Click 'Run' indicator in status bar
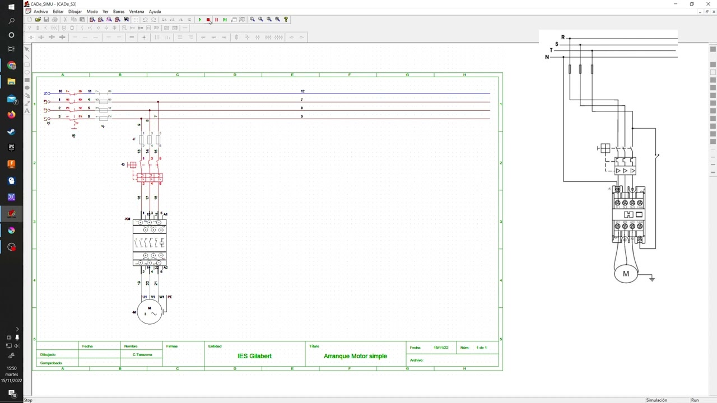This screenshot has height=403, width=717. click(695, 400)
